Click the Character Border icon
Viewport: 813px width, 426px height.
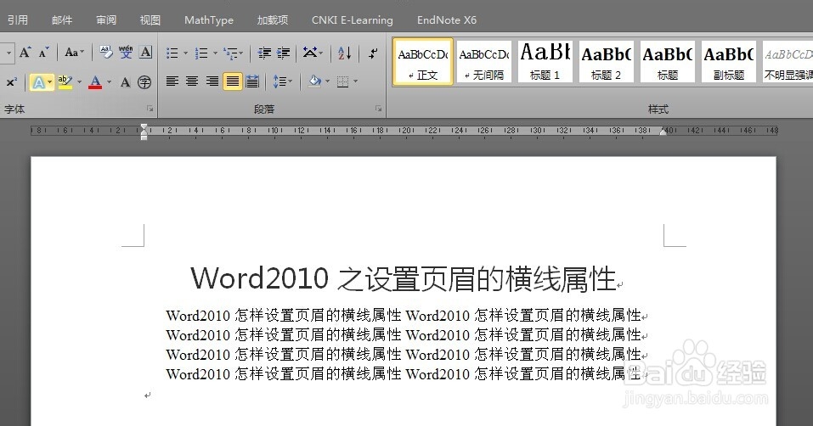(x=146, y=53)
